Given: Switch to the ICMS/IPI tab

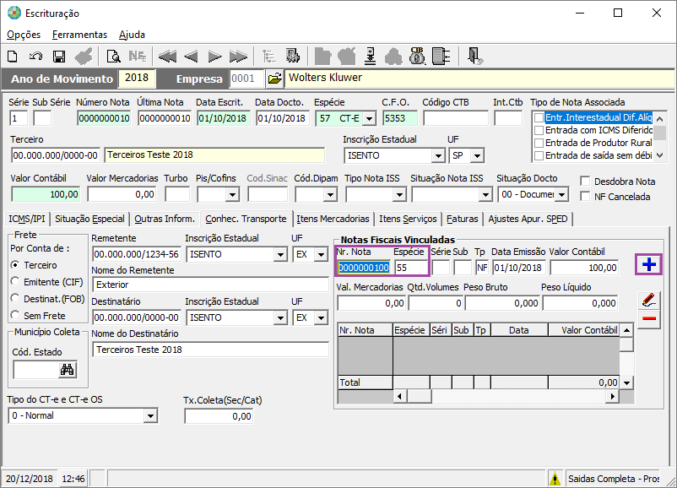Looking at the screenshot, I should (x=27, y=219).
